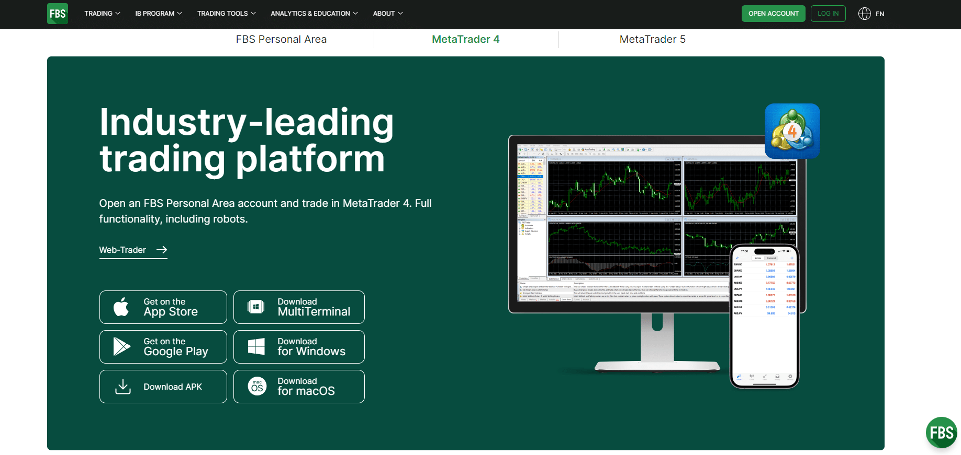Click Download MultiTerminal button
961x455 pixels.
pos(299,307)
